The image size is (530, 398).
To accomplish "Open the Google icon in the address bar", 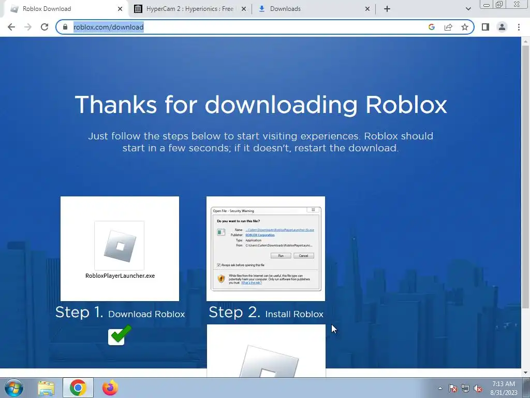I will tap(431, 27).
